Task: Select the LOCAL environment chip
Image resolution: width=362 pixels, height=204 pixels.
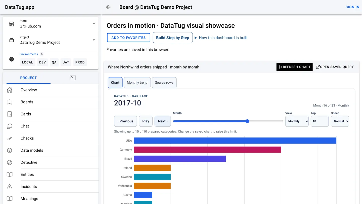Action: tap(27, 62)
